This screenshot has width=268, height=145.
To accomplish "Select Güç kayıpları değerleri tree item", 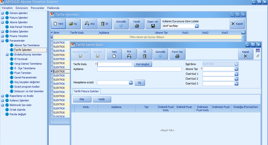I will 27,82.
